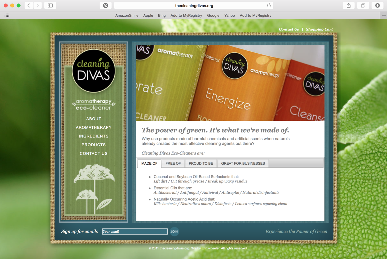387x259 pixels.
Task: Toggle the Safari sidebar button
Action: click(50, 5)
